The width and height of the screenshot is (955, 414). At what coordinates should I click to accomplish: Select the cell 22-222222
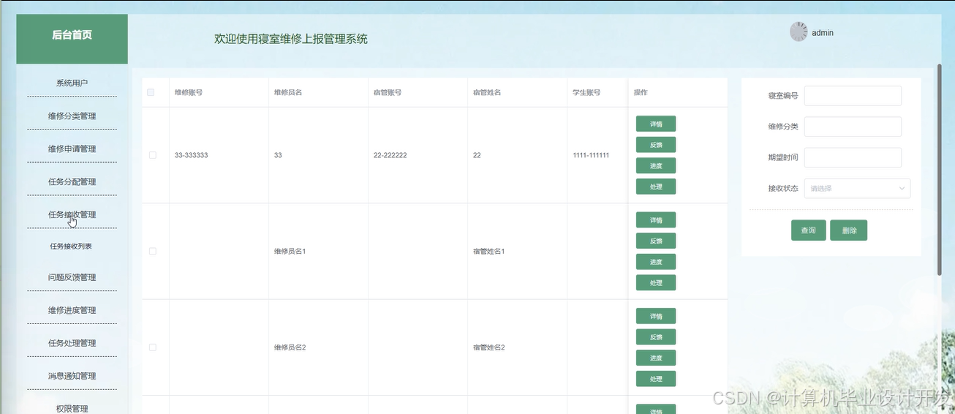(390, 156)
